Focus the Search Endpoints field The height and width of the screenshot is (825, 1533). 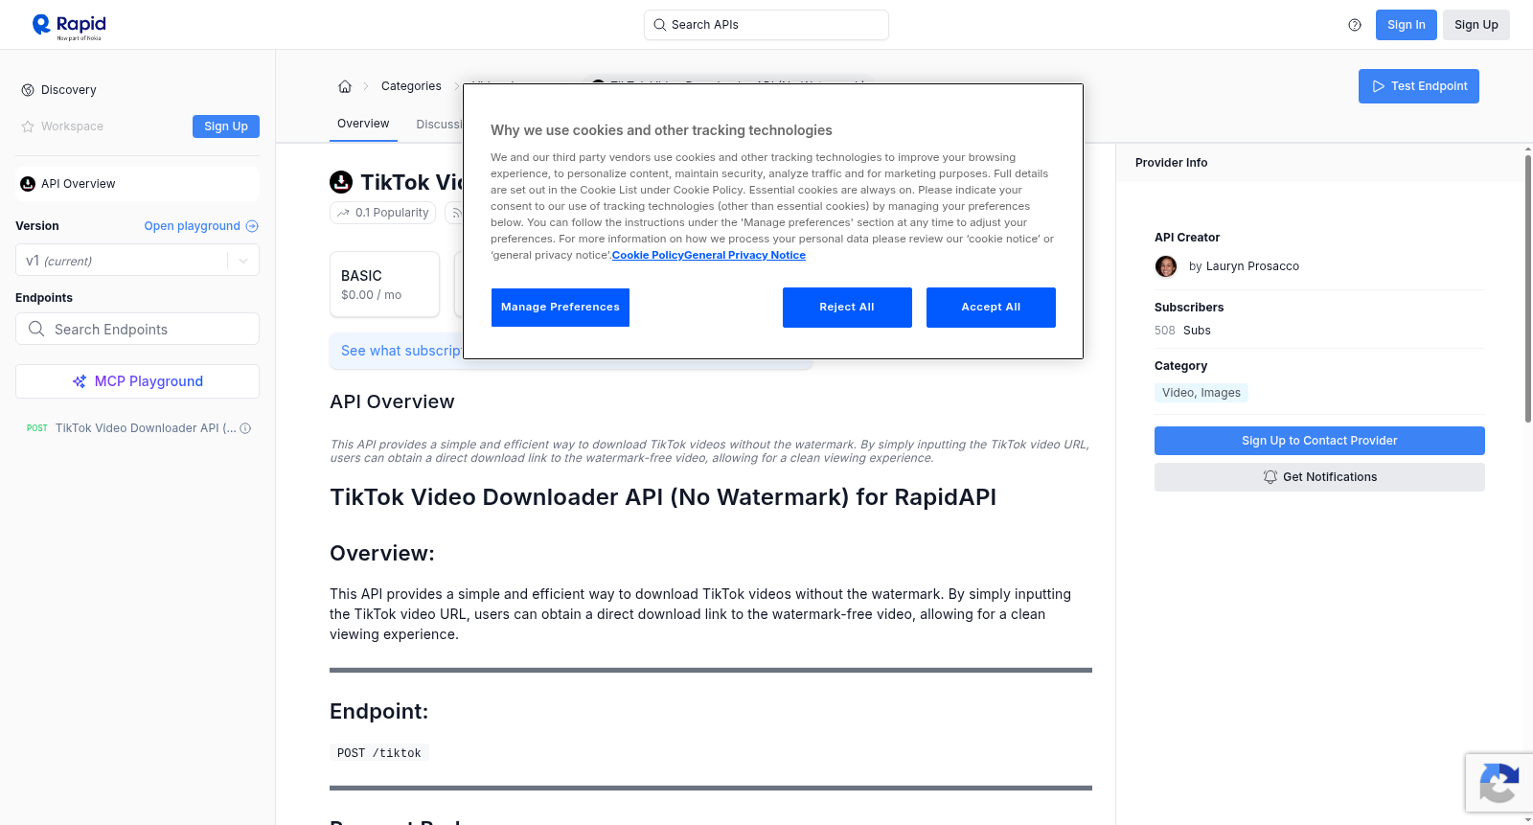tap(137, 329)
